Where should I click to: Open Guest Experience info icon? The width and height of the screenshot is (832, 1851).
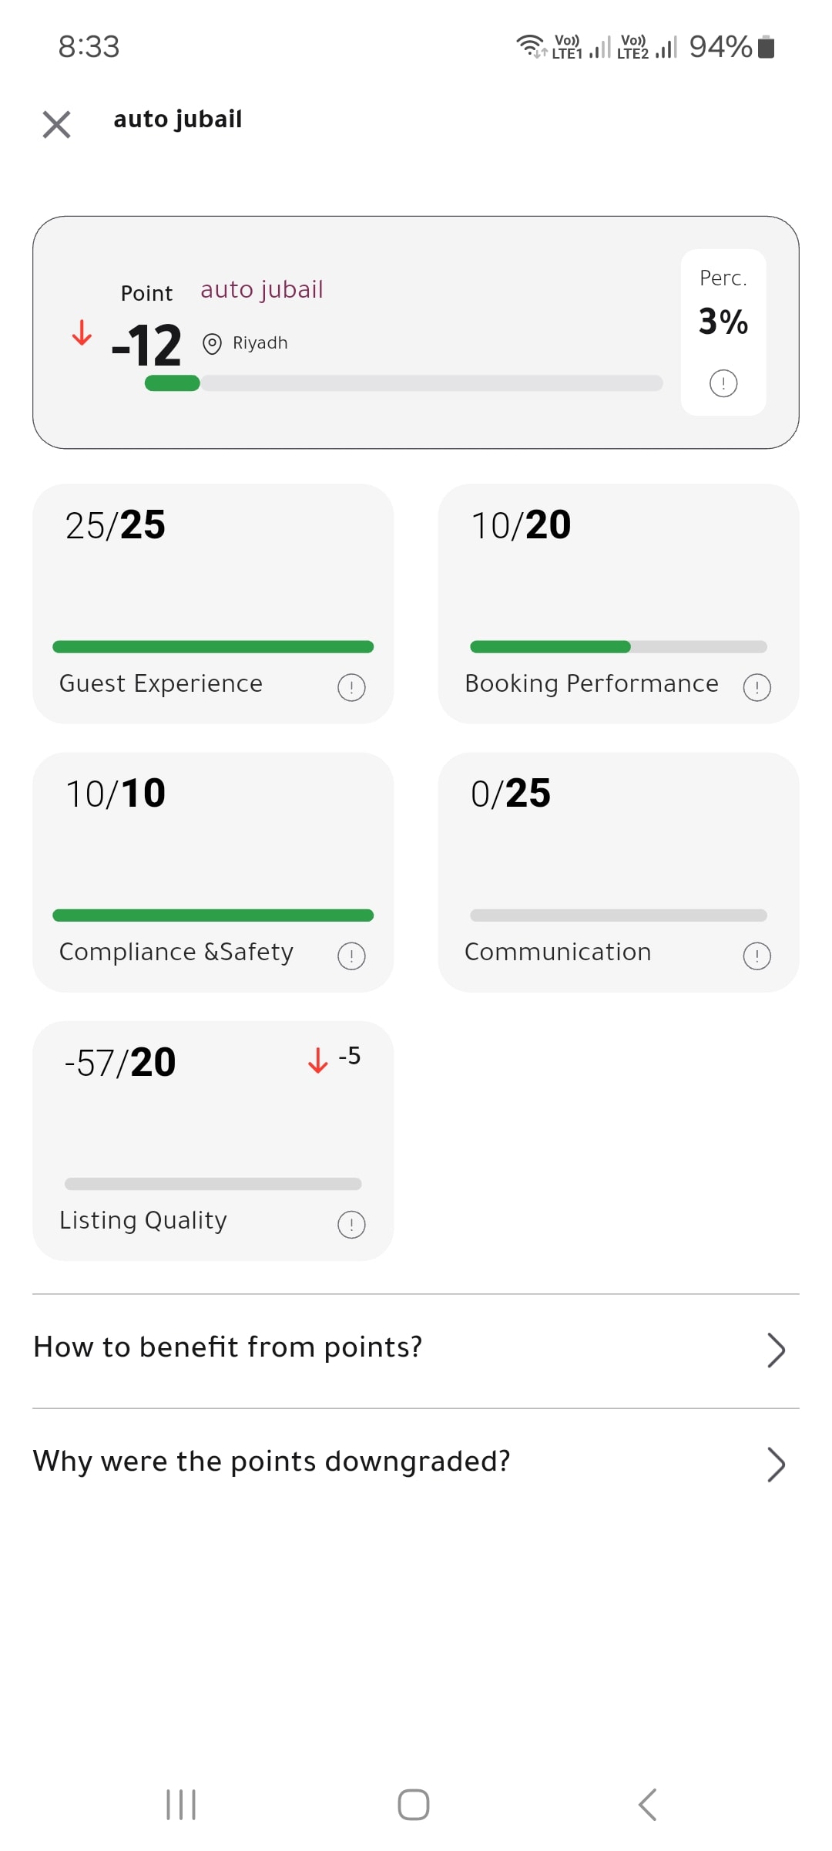coord(351,687)
